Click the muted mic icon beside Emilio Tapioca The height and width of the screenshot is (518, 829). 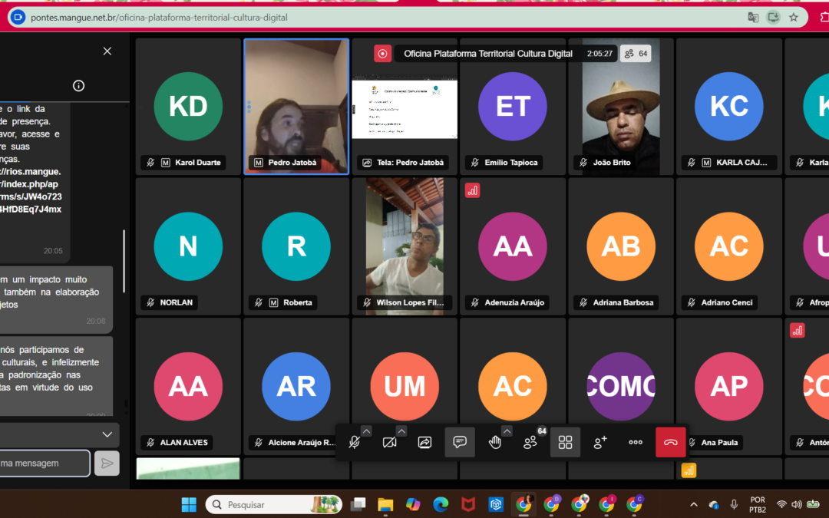pos(475,163)
